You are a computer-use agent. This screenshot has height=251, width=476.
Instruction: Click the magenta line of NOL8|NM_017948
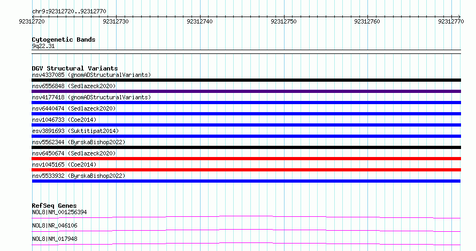coord(246,244)
